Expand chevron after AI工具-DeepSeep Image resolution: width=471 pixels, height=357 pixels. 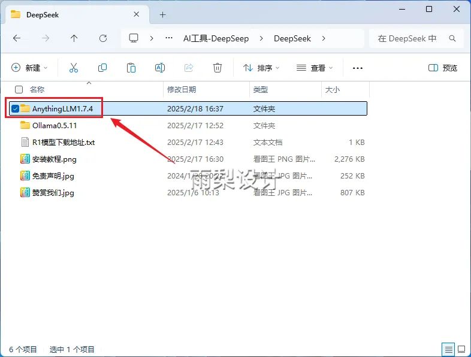tap(261, 38)
